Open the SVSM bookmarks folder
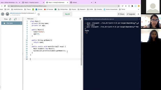Image resolution: width=161 pixels, height=90 pixels. (x=90, y=9)
